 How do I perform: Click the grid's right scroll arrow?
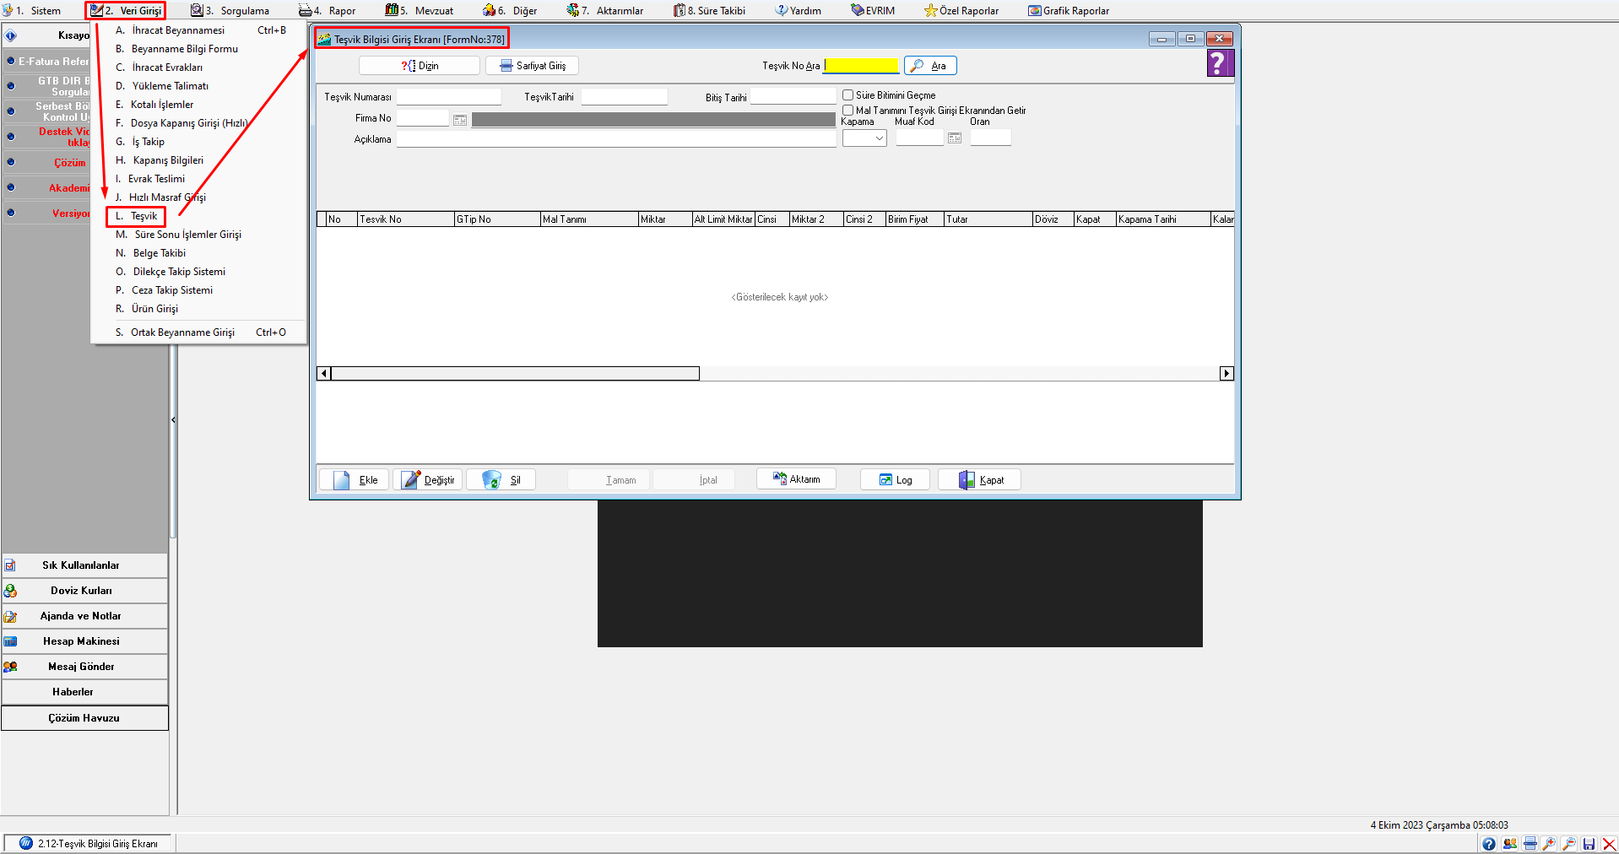(x=1226, y=374)
